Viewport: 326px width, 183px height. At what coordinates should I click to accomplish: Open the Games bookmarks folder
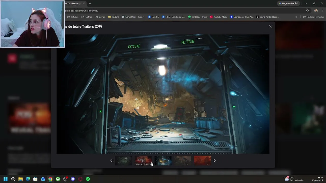pyautogui.click(x=100, y=17)
